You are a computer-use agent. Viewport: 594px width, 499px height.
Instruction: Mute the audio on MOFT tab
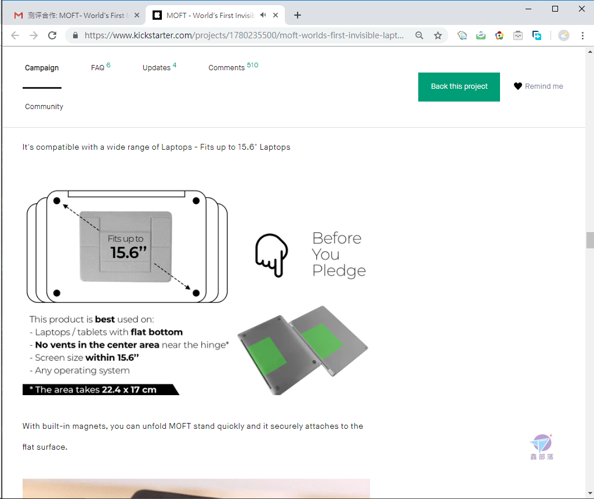tap(263, 15)
